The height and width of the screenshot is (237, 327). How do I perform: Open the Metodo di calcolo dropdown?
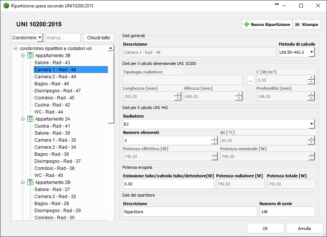[311, 52]
